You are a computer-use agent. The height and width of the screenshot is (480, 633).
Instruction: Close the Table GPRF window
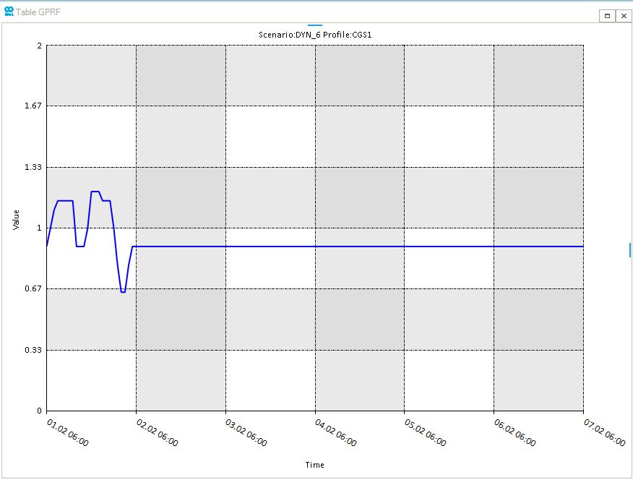pyautogui.click(x=623, y=15)
